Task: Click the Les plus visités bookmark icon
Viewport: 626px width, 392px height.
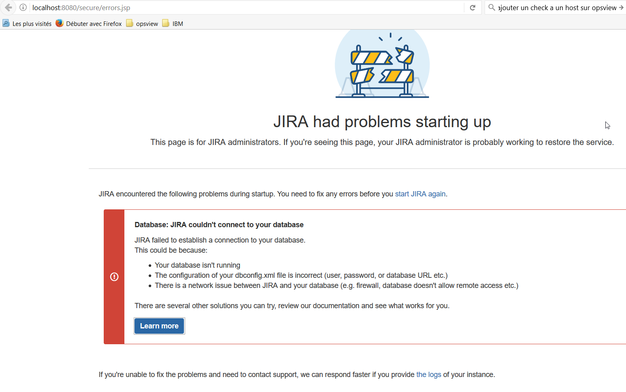Action: (6, 23)
